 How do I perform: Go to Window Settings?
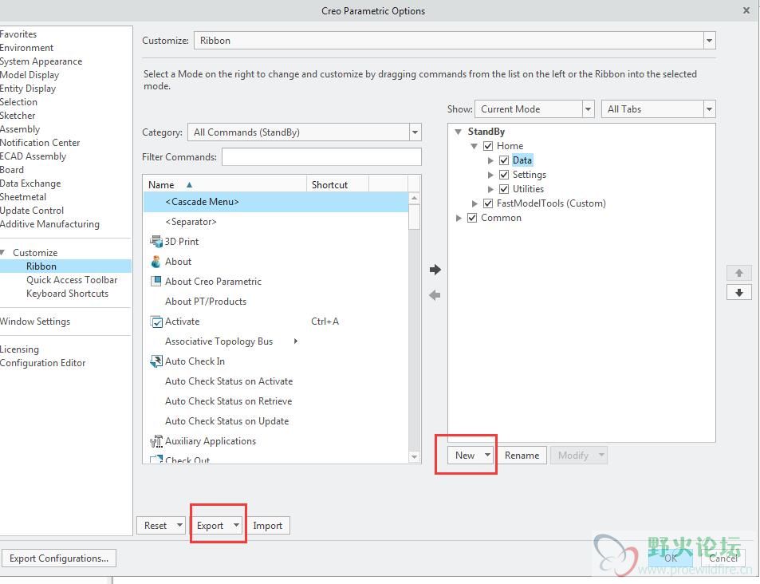tap(35, 322)
